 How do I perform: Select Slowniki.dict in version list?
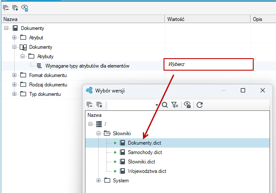[141, 162]
